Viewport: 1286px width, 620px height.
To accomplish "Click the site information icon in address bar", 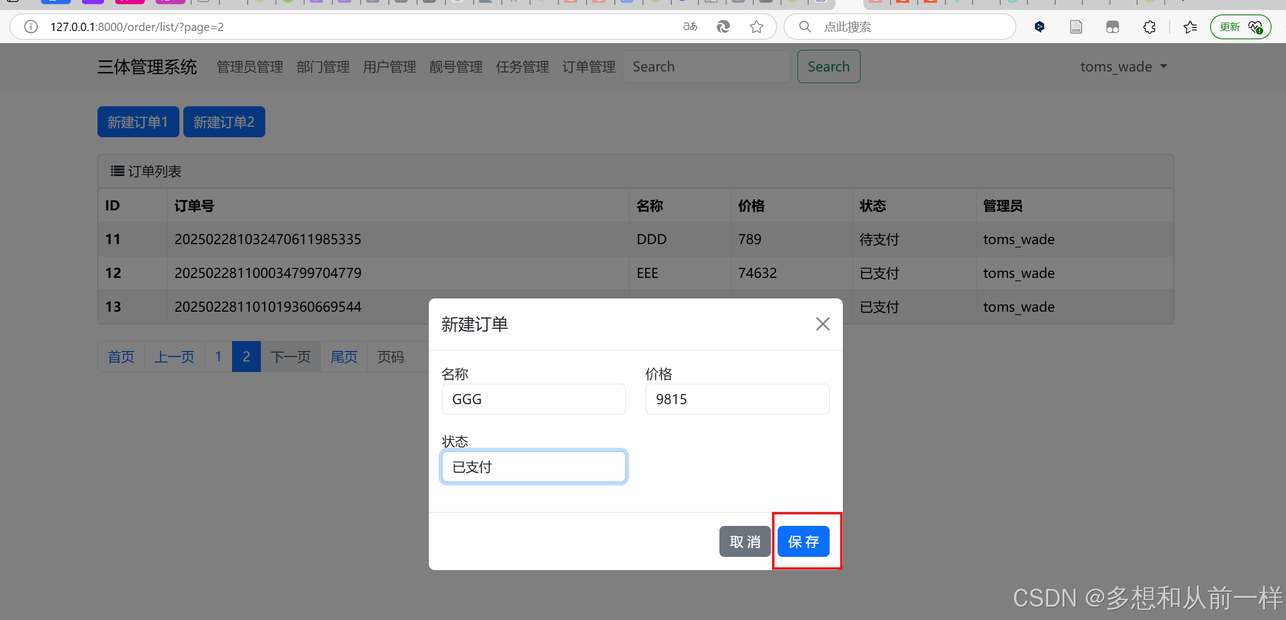I will pos(31,27).
